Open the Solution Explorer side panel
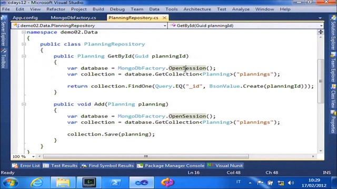 [333, 33]
